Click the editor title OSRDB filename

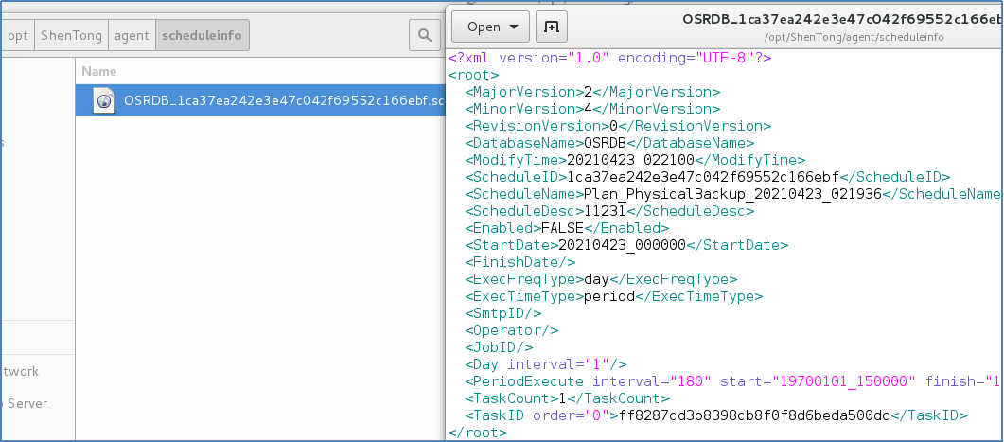(840, 19)
